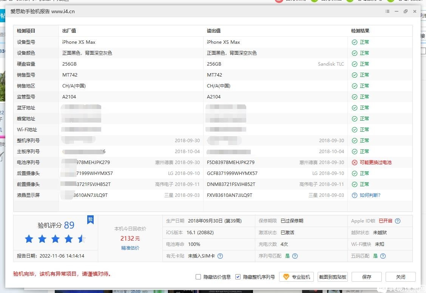The height and width of the screenshot is (293, 426).
Task: Click the green check icon in 前置摄像头 row
Action: (x=355, y=184)
